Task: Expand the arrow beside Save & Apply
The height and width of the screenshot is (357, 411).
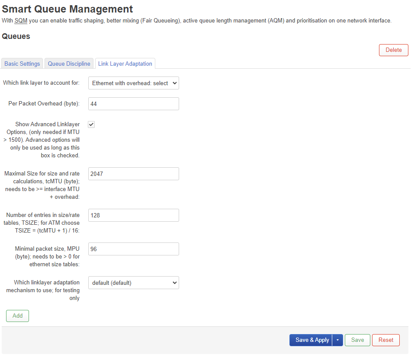Action: click(337, 340)
